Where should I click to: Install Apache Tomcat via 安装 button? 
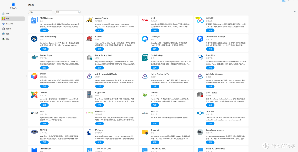tap(100, 30)
